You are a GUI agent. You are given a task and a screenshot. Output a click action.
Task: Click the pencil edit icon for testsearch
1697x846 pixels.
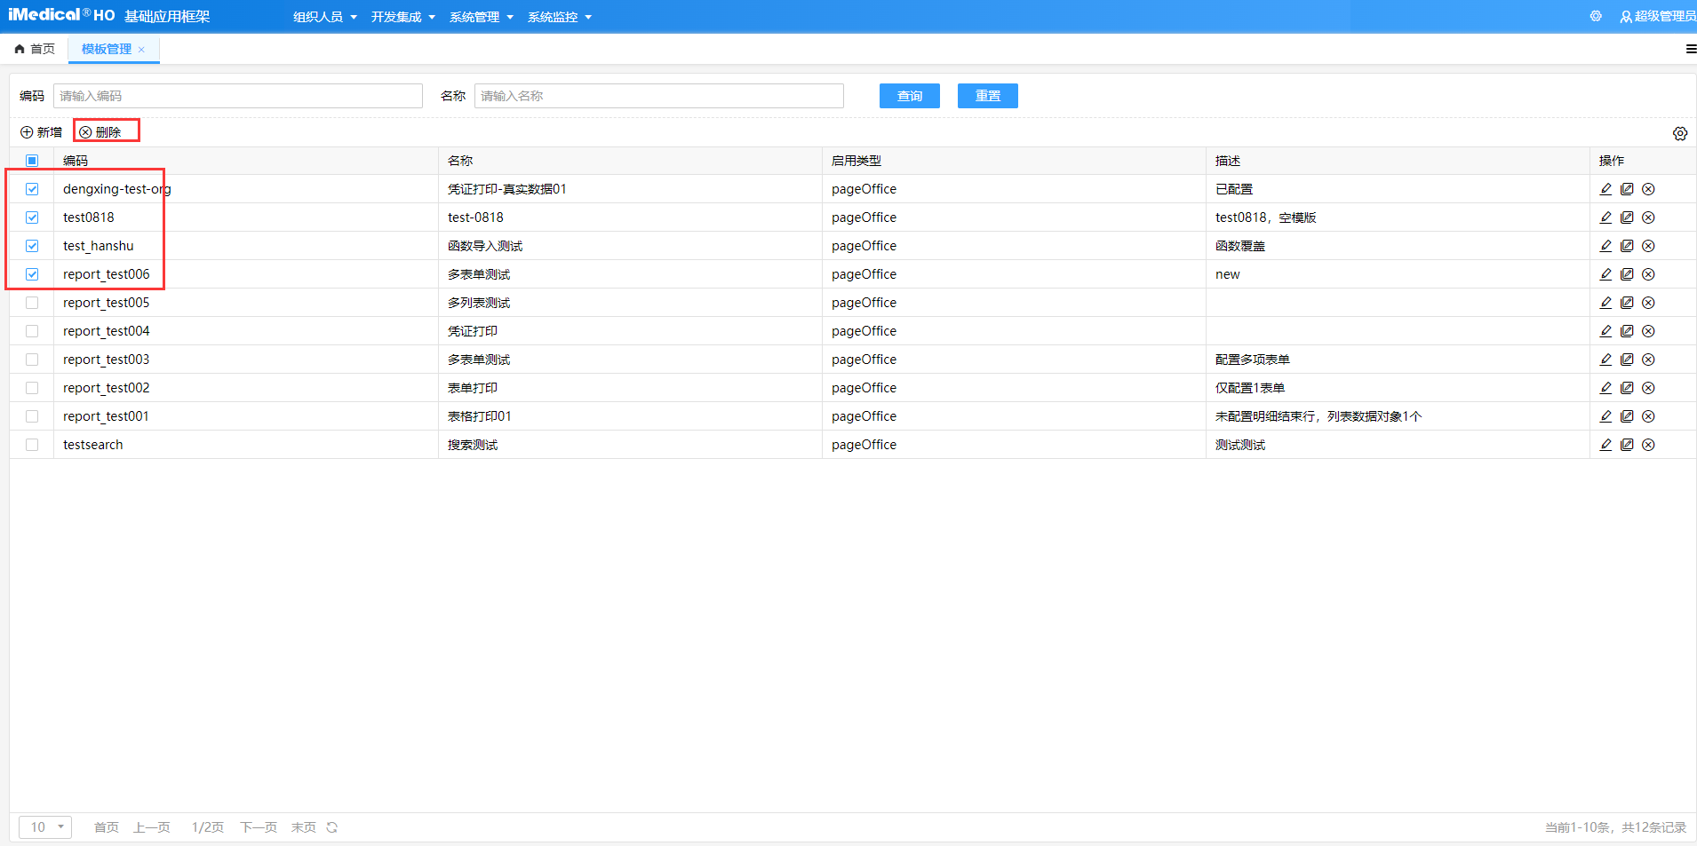click(x=1605, y=445)
